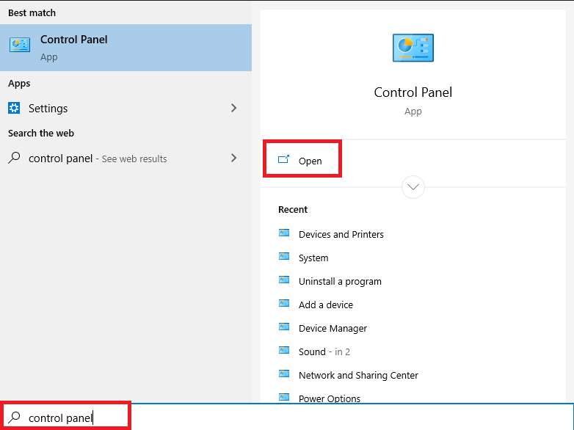Click the Best match heading

(32, 12)
